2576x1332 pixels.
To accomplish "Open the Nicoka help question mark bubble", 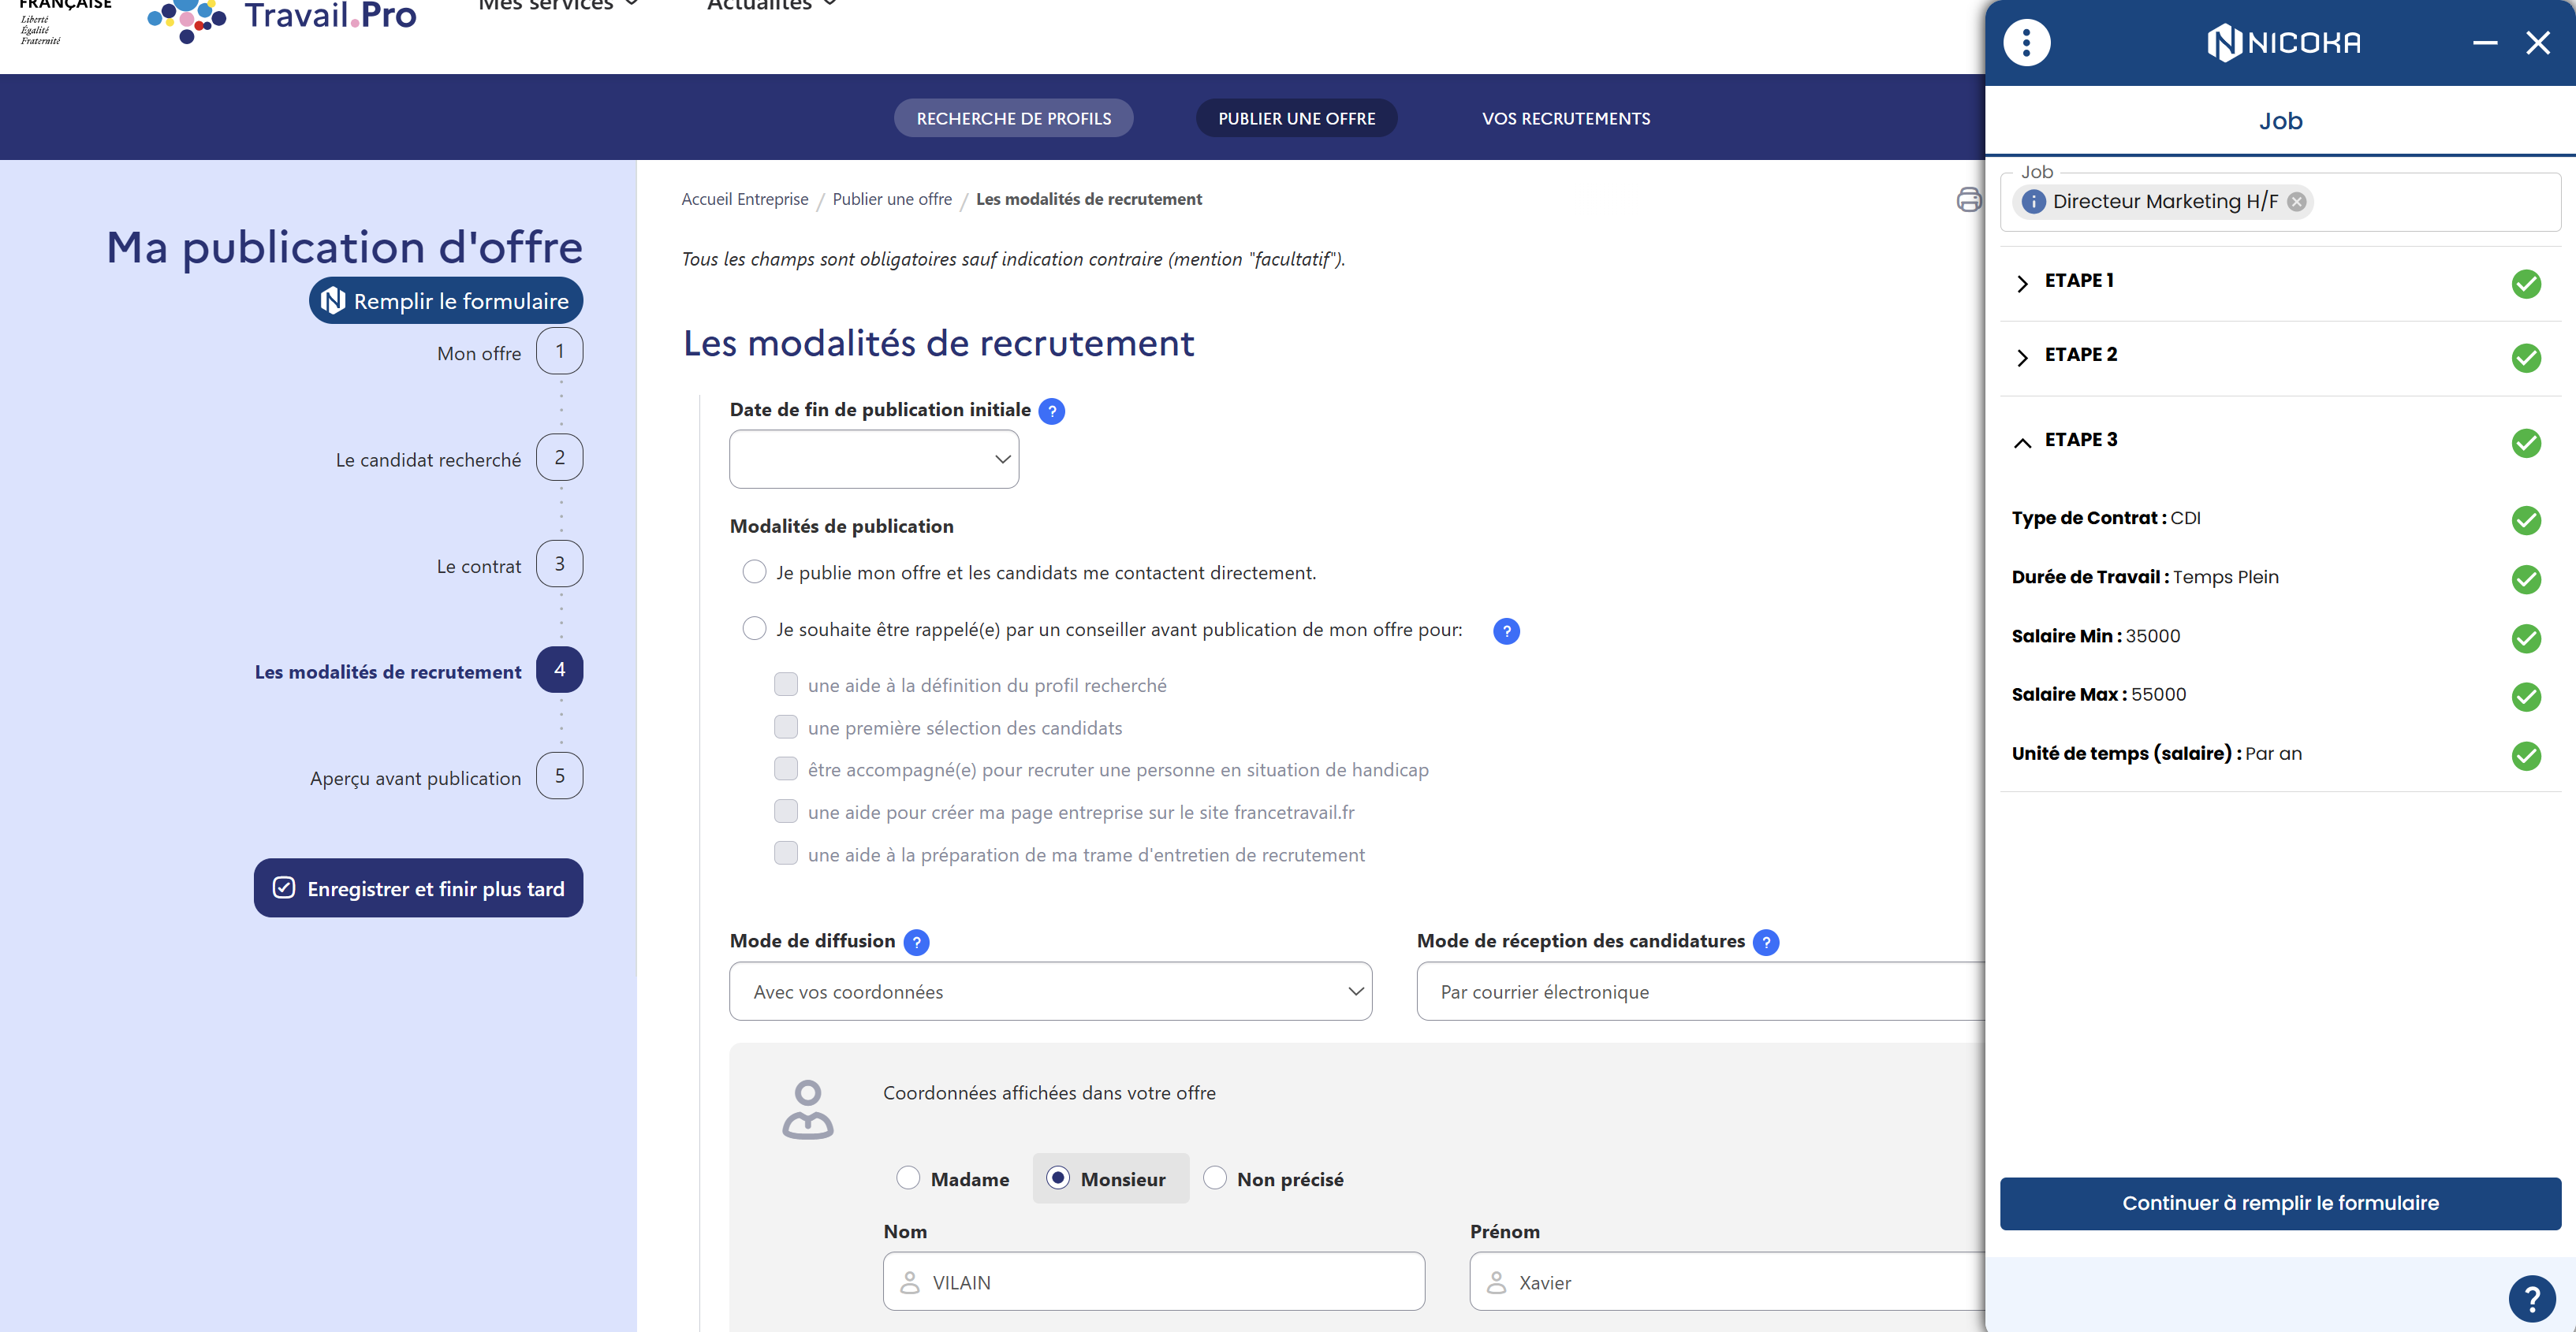I will click(2531, 1298).
